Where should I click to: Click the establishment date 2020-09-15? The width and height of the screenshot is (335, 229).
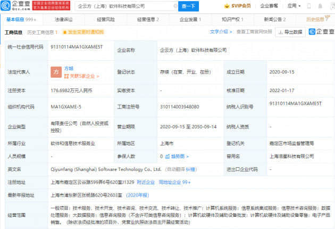point(282,72)
